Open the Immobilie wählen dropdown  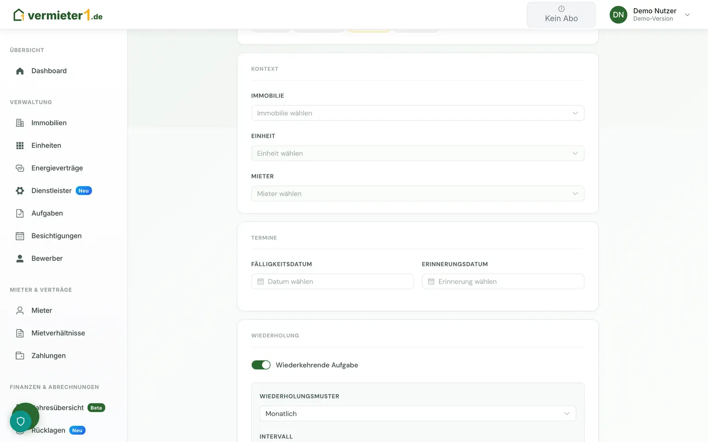pos(418,113)
